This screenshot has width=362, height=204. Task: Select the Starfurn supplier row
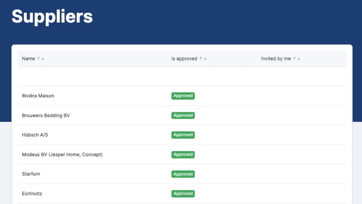pos(182,174)
